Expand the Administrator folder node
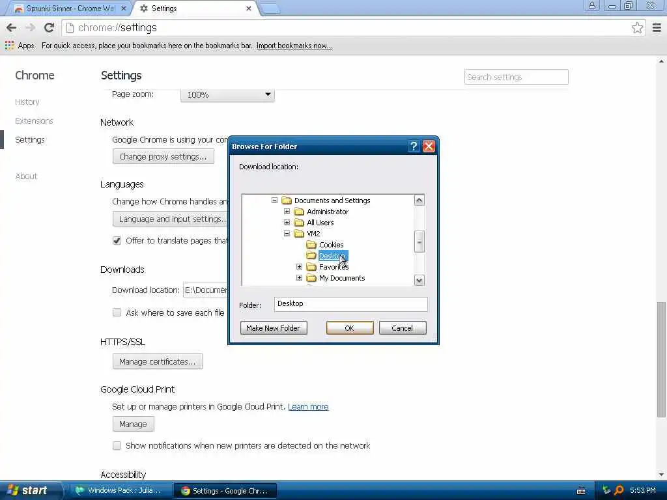This screenshot has height=500, width=667. pyautogui.click(x=287, y=212)
